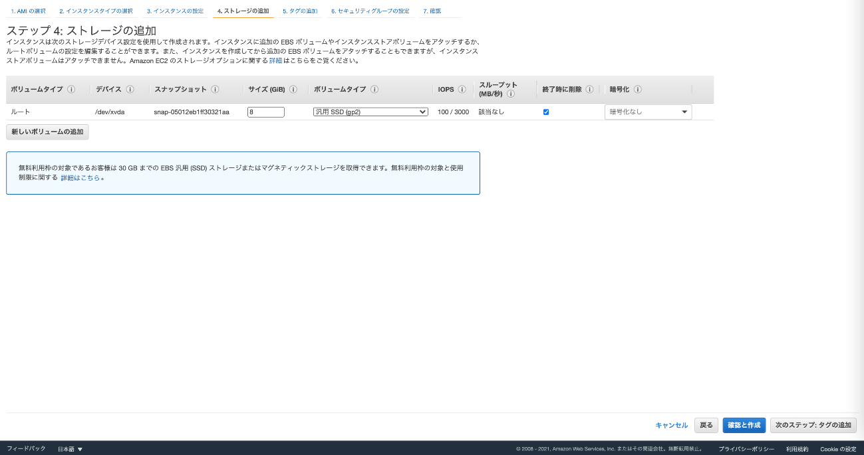Click info icon beside second ボリュームタイプ header
Screen dimensions: 864x455
pos(374,90)
